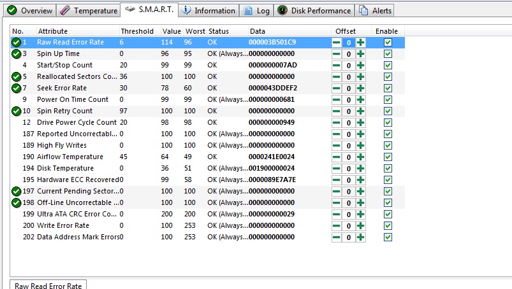Screen dimensions: 512x289
Task: Increase offset for Power On Time Count
Action: tap(360, 100)
